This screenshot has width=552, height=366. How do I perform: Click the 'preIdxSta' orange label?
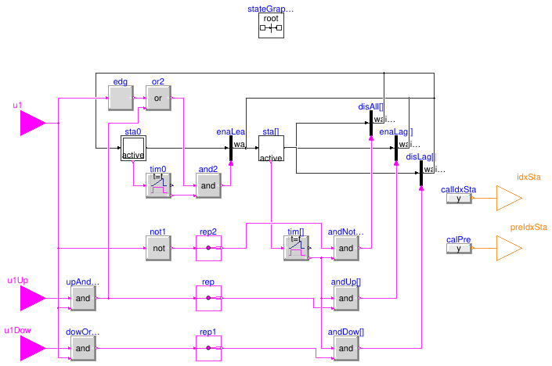point(529,227)
